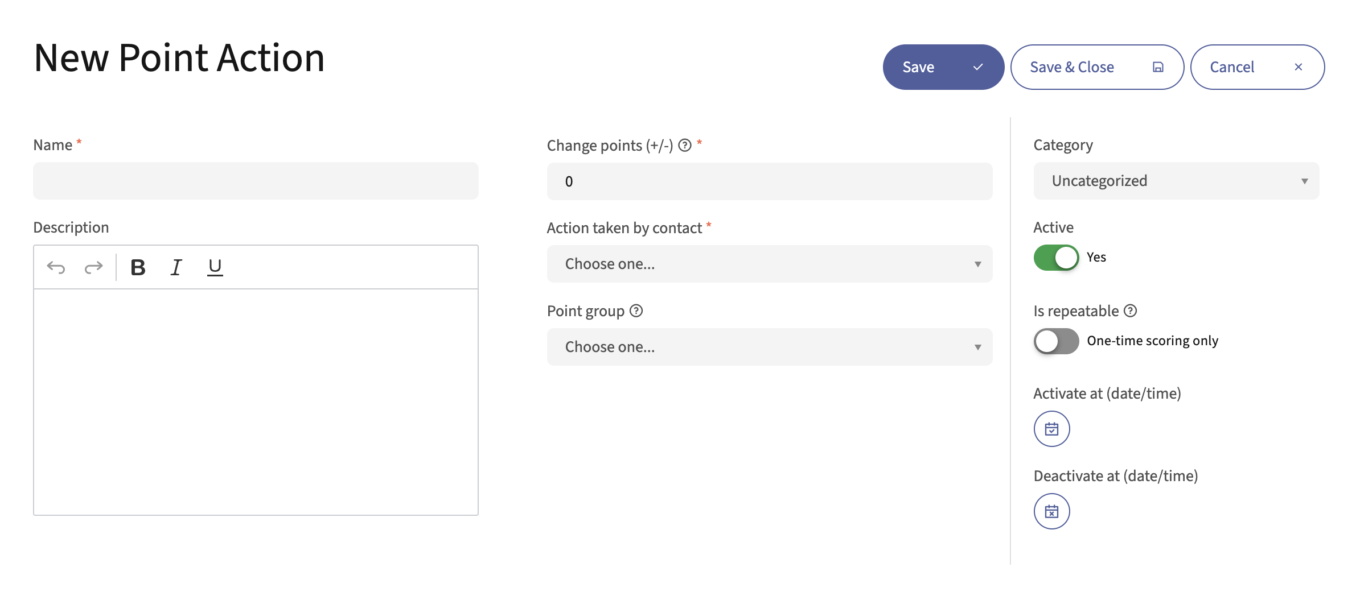Enable the Is repeatable toggle
The width and height of the screenshot is (1356, 596).
(1056, 341)
